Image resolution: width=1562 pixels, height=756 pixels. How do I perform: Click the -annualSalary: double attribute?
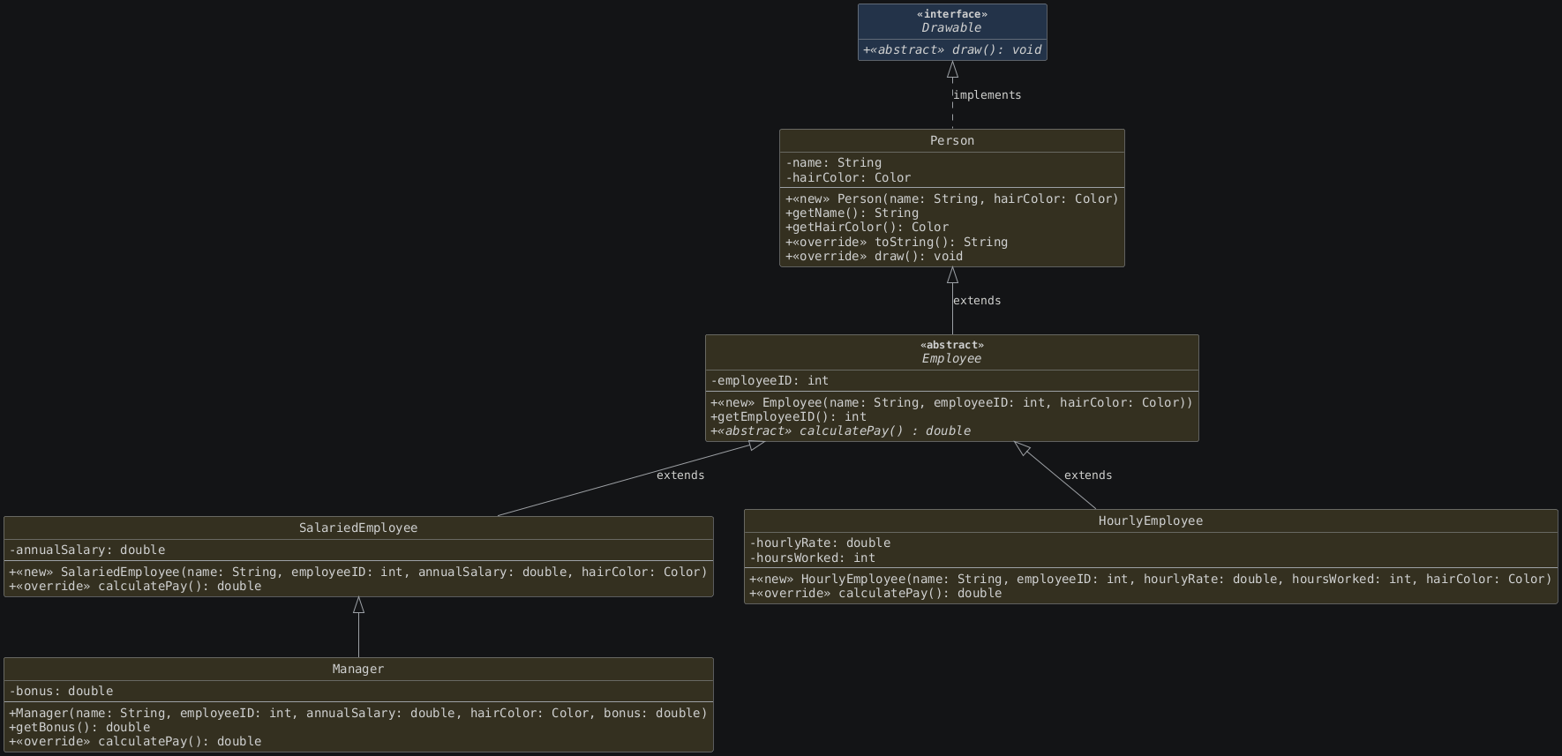[87, 550]
